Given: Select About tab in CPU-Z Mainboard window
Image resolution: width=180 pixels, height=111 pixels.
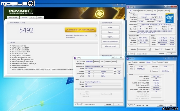Looking at the screenshot, I should (x=114, y=62).
